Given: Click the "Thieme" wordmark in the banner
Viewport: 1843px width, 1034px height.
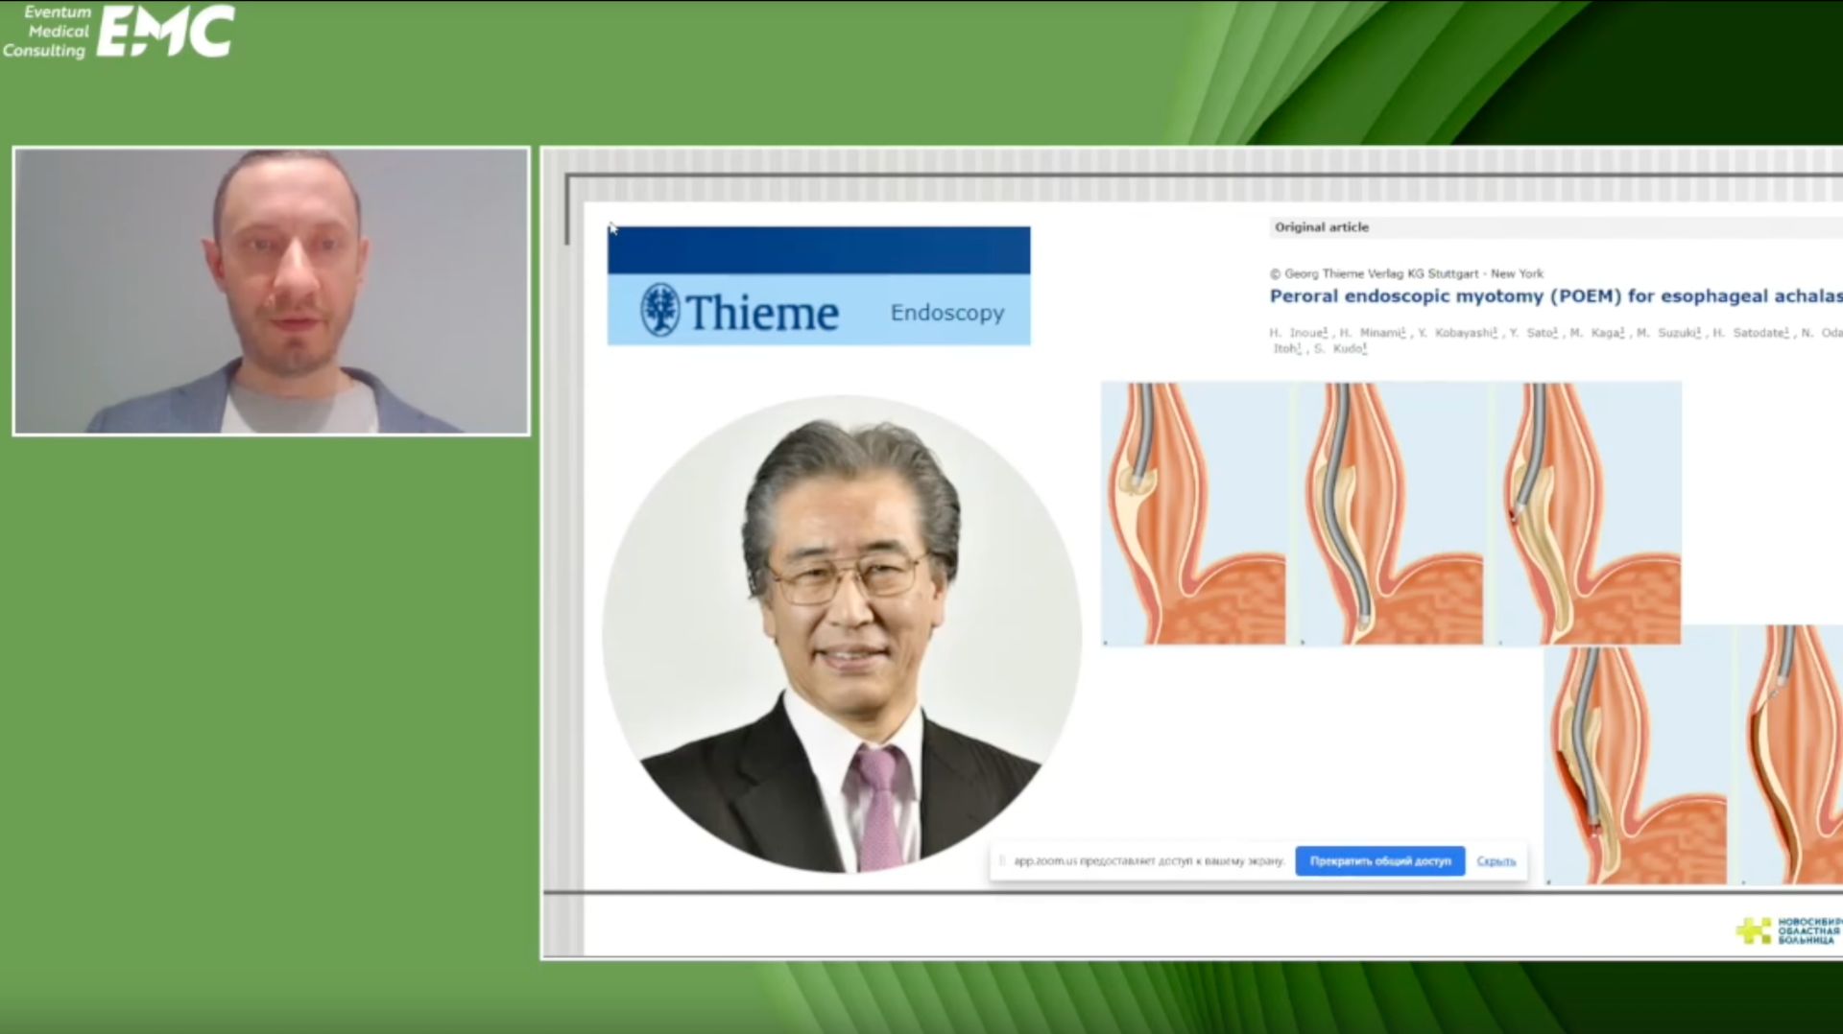Looking at the screenshot, I should pyautogui.click(x=762, y=313).
